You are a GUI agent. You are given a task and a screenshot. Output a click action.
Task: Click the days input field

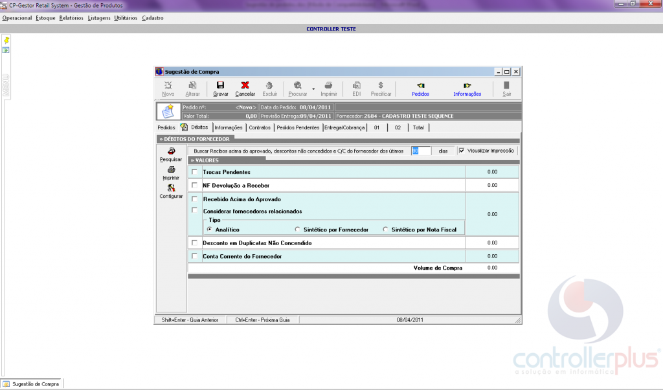pos(421,151)
